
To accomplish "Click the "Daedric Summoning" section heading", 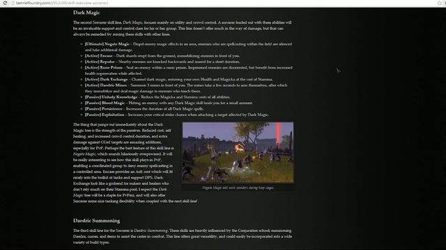I will [x=96, y=221].
